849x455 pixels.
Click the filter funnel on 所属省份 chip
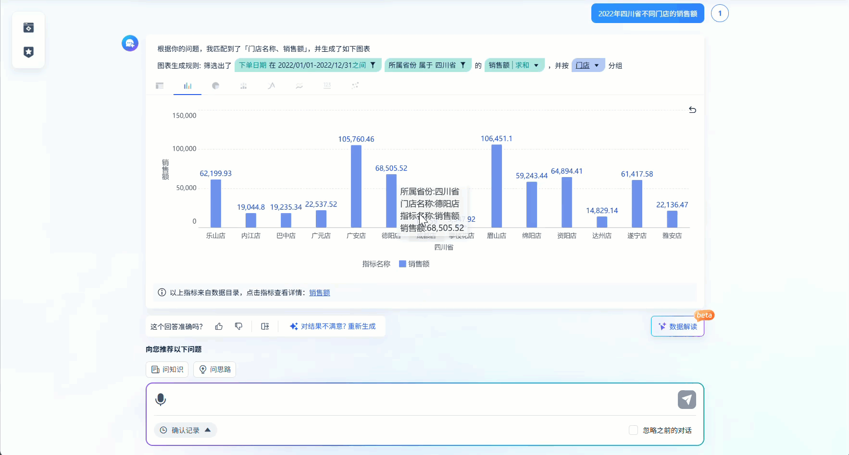(x=463, y=65)
